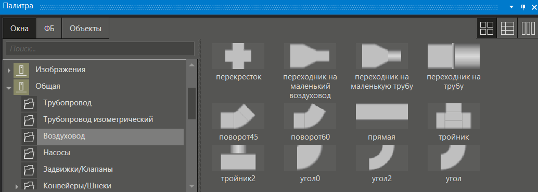Screen dimensions: 538x192
Task: Click the Насосы folder icon
Action: pos(29,153)
